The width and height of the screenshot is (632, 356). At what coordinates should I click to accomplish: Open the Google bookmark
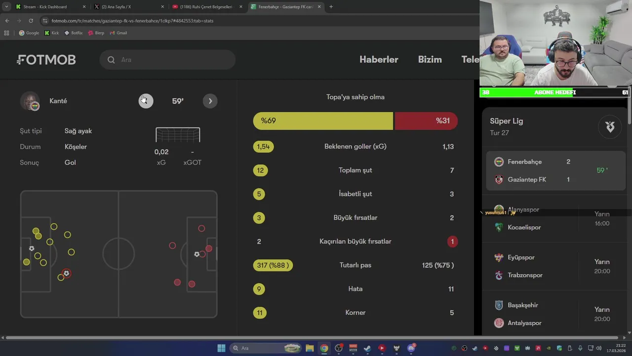coord(29,33)
